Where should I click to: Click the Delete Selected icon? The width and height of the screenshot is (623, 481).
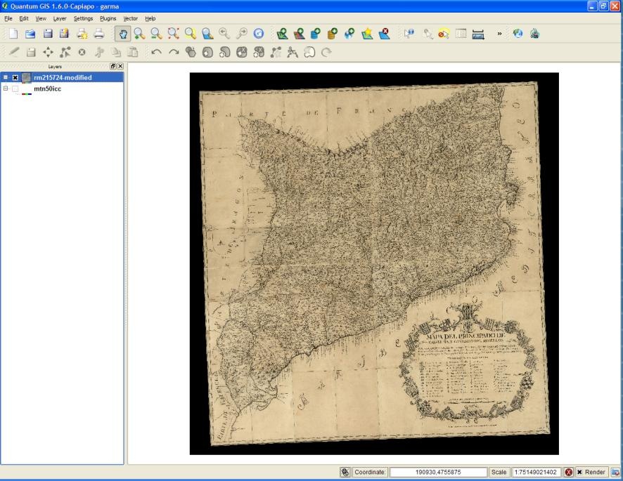point(82,52)
